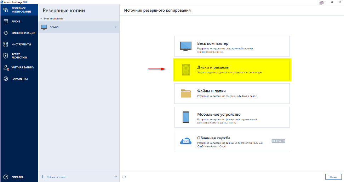
Task: Click the Архив box icon
Action: pyautogui.click(x=6, y=21)
